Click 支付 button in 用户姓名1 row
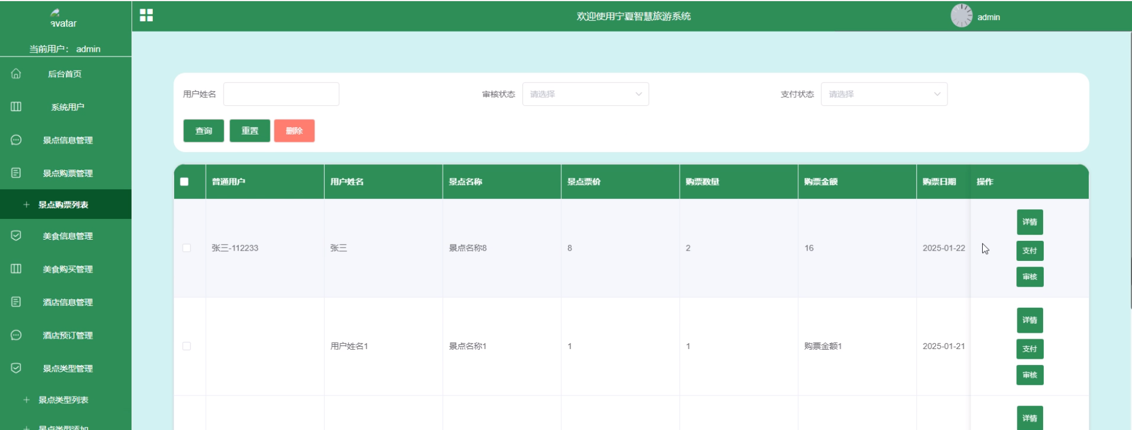 (1030, 349)
